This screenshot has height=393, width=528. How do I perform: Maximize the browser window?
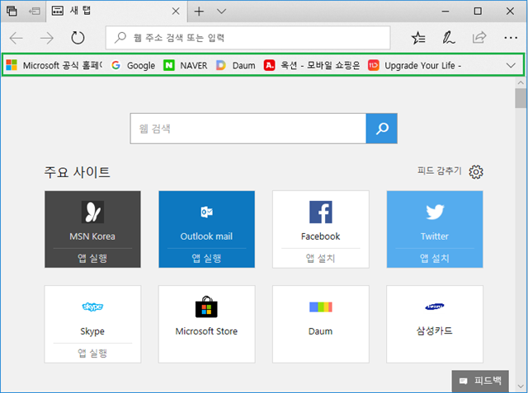(478, 11)
